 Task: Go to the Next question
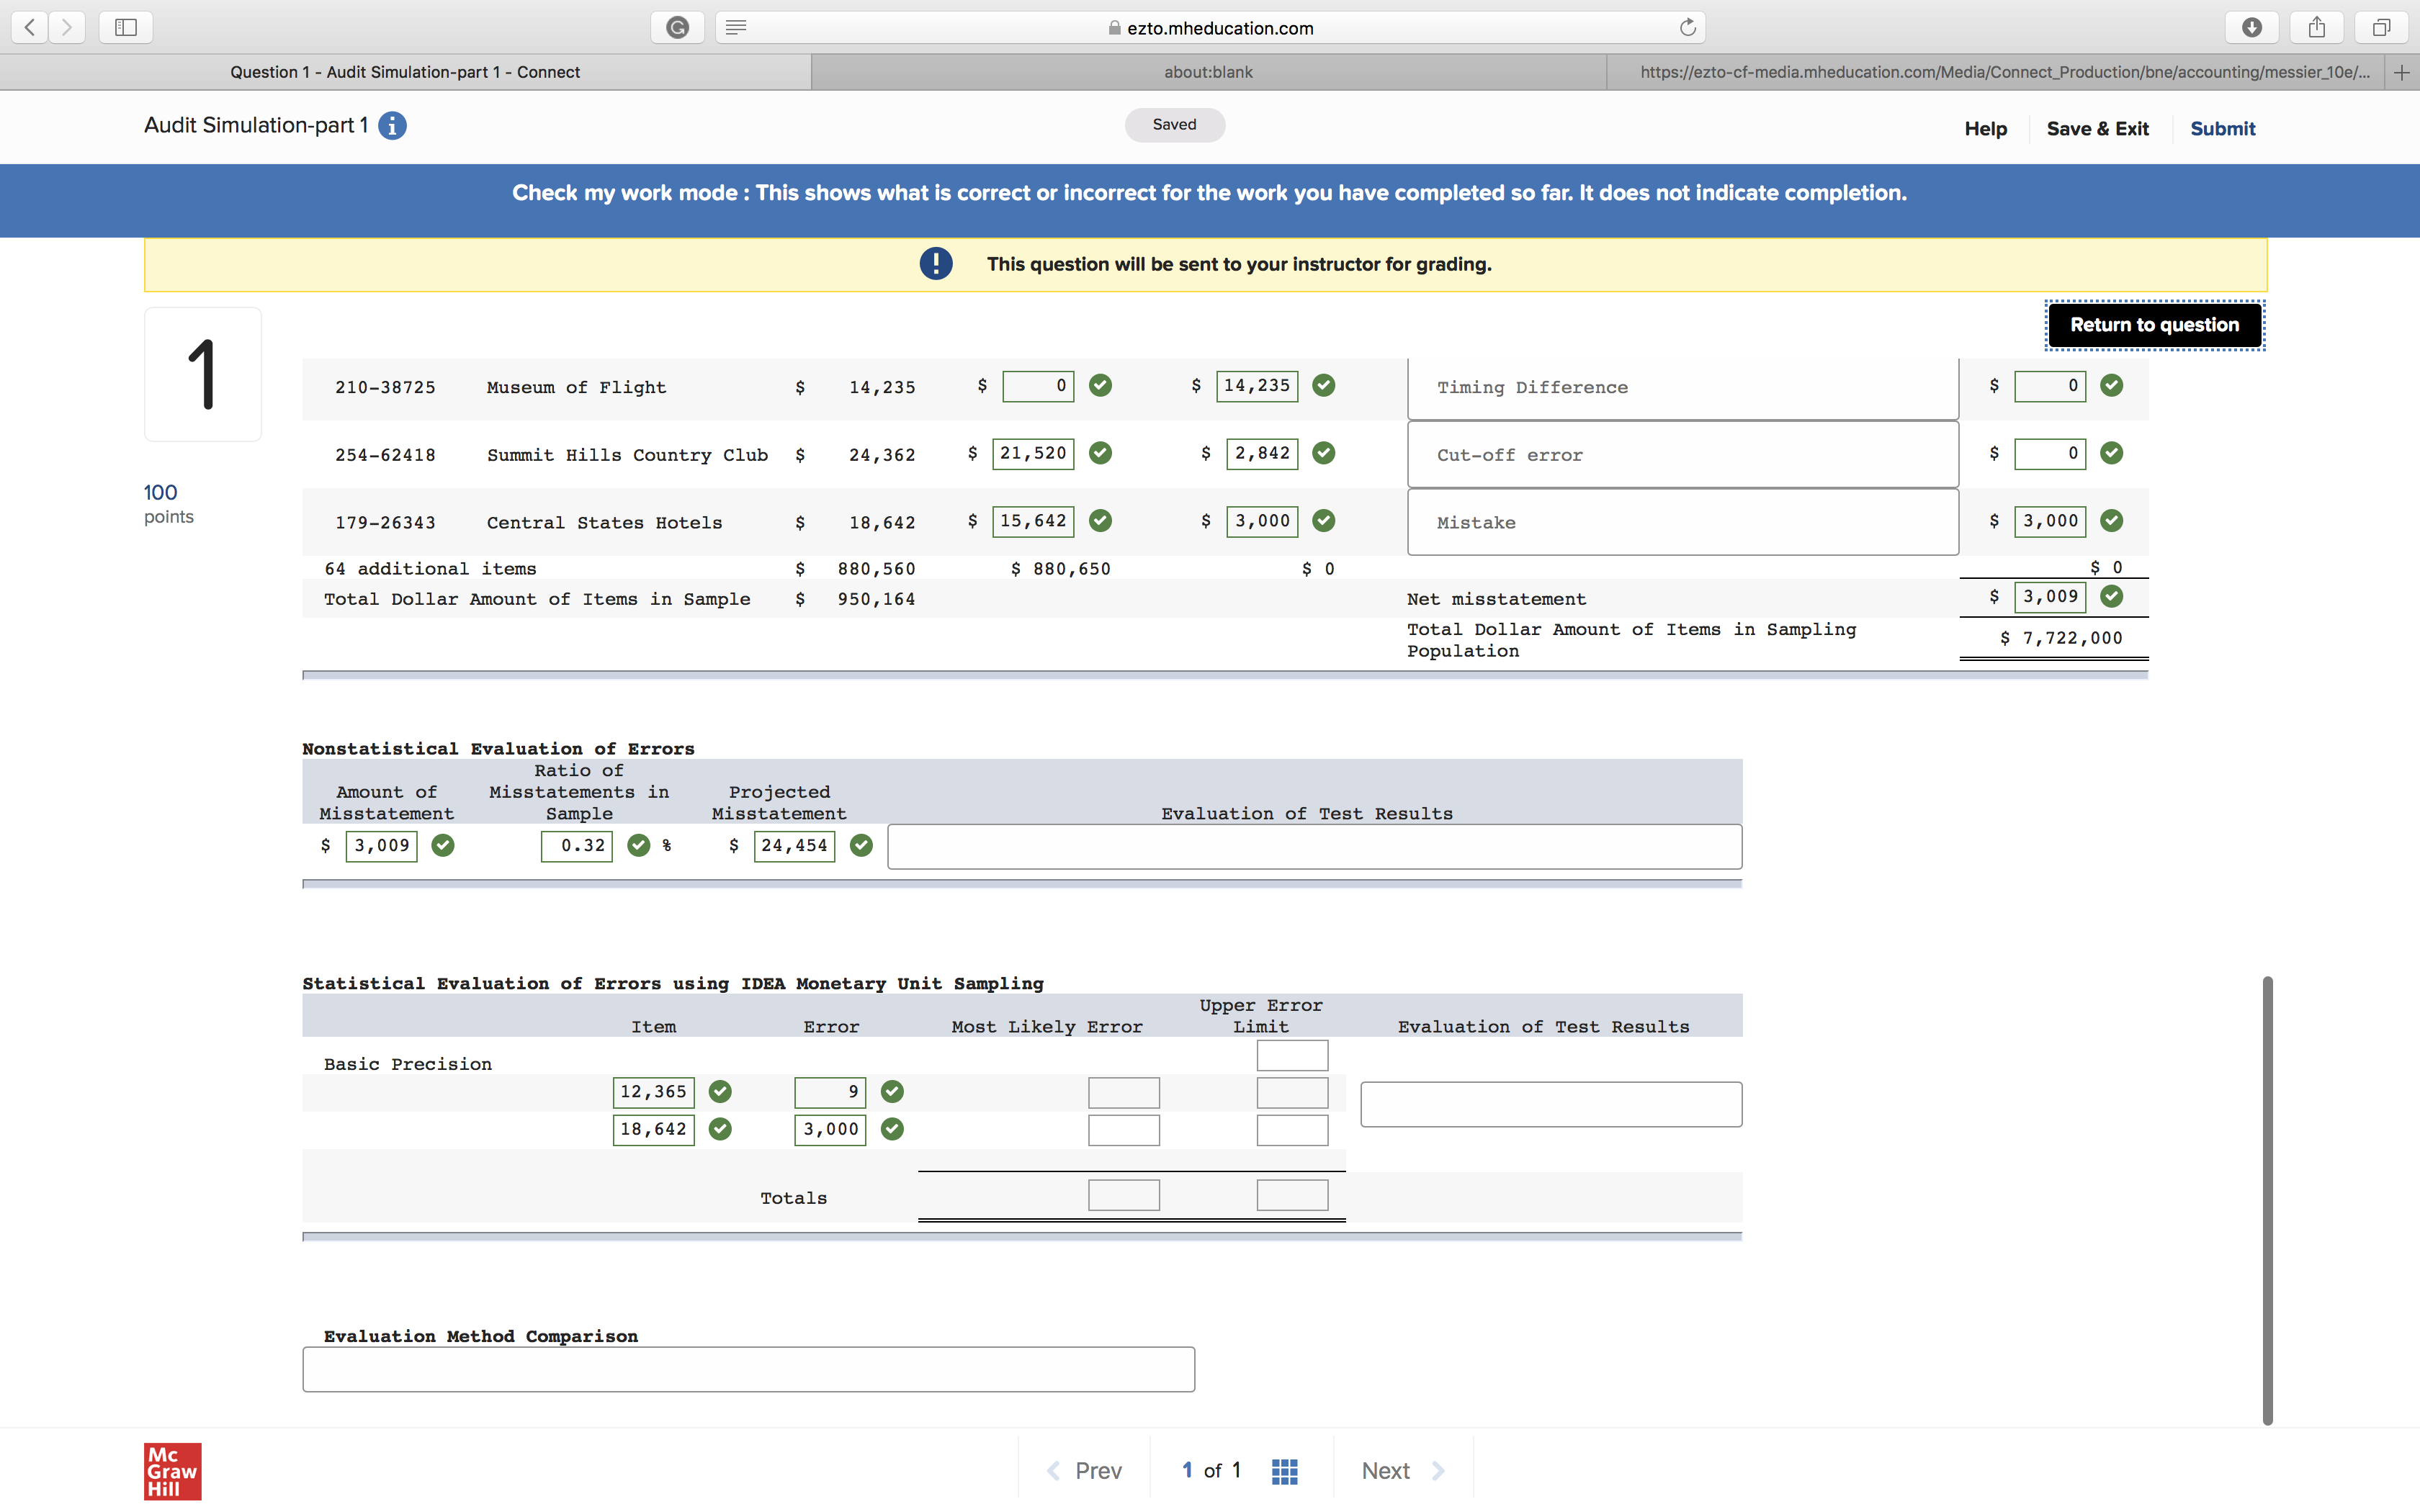point(1403,1471)
